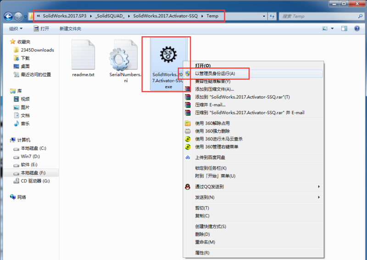The width and height of the screenshot is (367, 260).
Task: Click the refresh button next to address bar
Action: pos(272,16)
